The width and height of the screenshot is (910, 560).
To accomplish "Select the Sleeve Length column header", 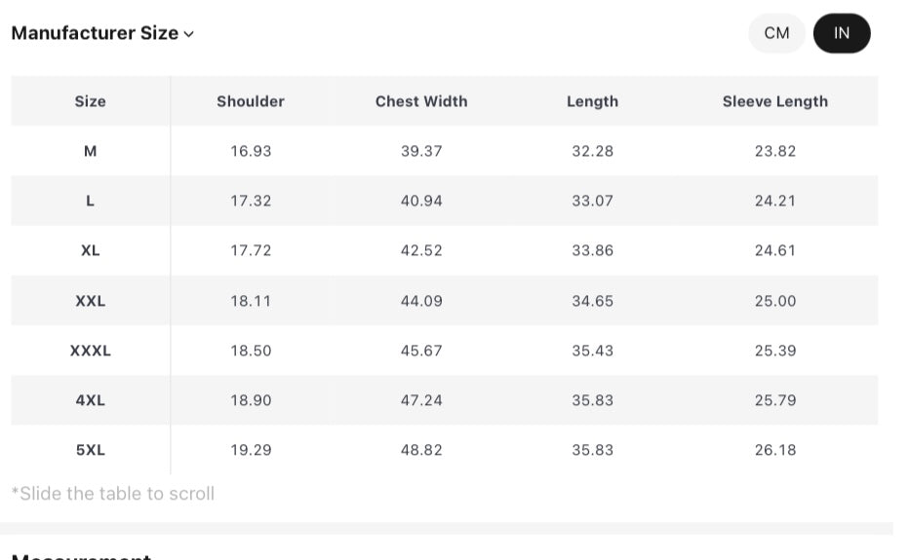I will click(774, 101).
